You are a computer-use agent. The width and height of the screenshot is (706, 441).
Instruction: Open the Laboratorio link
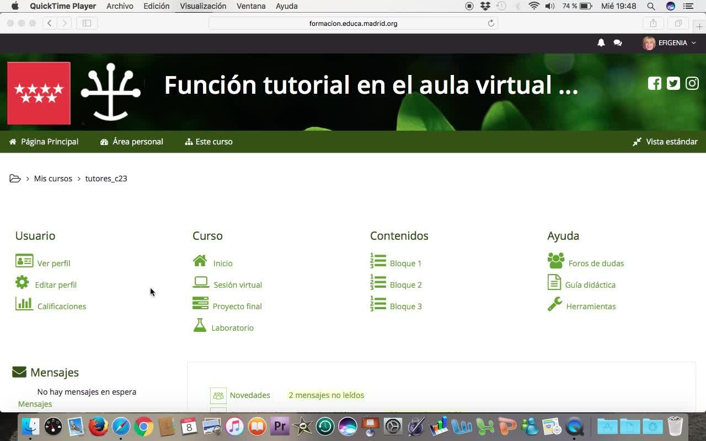click(x=232, y=328)
